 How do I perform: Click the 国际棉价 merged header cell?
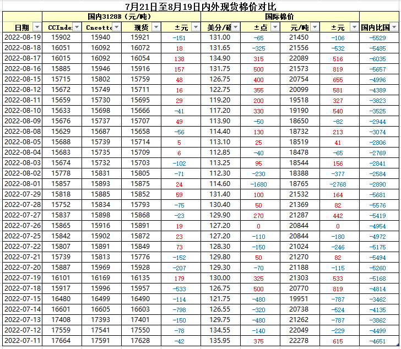[280, 17]
